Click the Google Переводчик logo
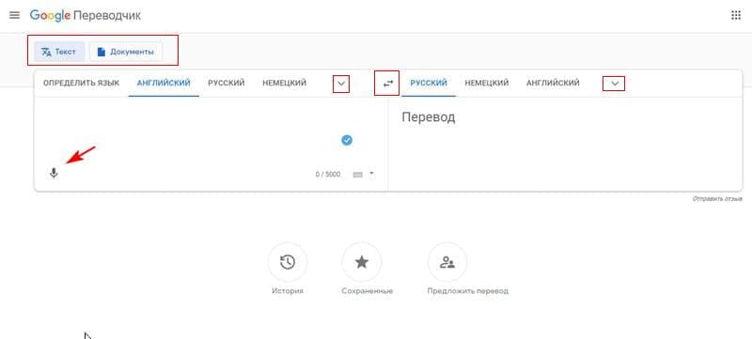 86,15
